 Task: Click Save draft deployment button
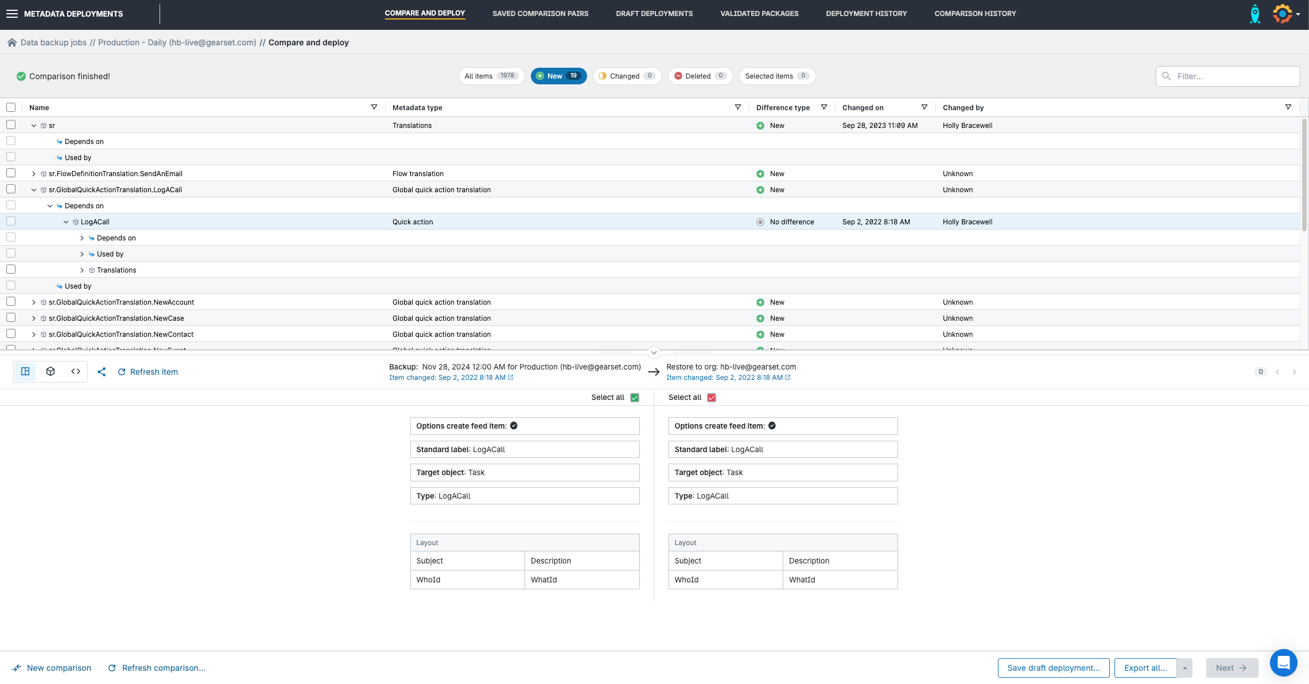[x=1053, y=668]
